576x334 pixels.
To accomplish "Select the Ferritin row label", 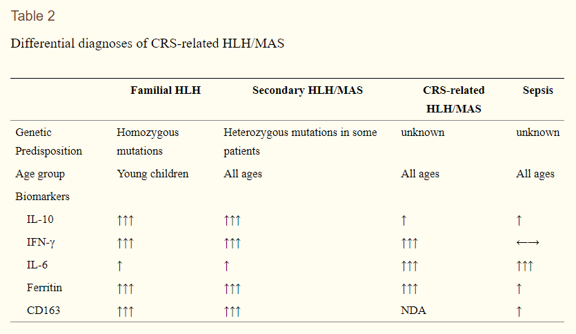I will 44,288.
